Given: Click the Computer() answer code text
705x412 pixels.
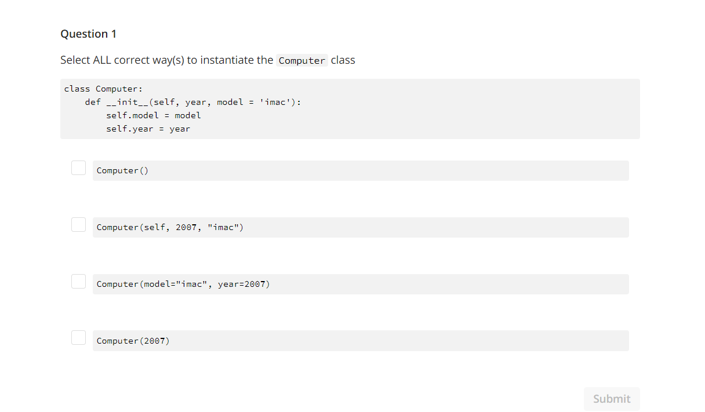Looking at the screenshot, I should click(122, 170).
